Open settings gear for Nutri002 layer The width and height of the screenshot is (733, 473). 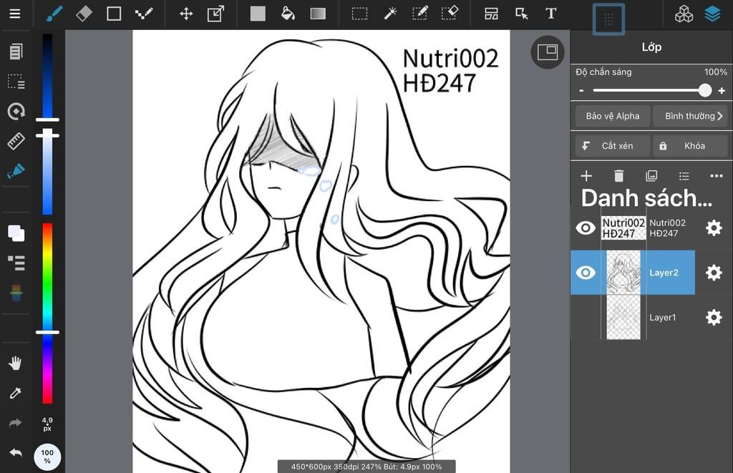tap(714, 228)
